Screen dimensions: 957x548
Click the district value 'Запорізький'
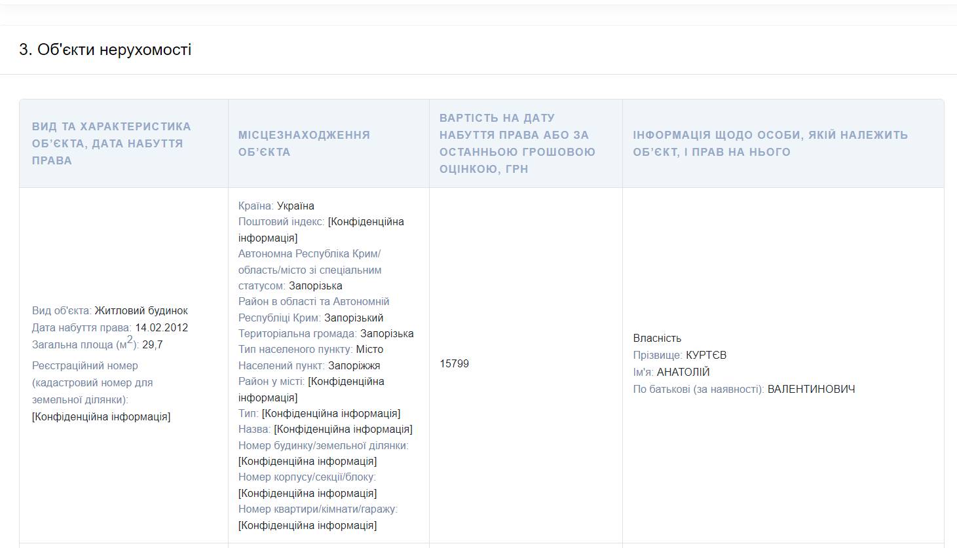click(x=354, y=318)
